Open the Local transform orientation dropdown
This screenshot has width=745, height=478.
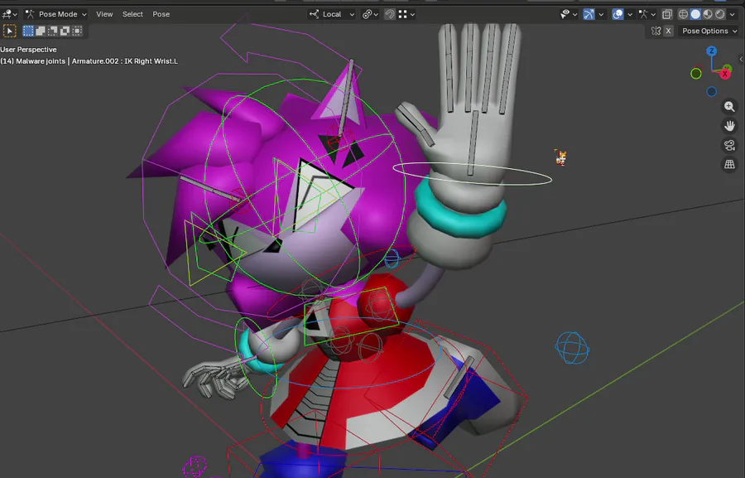click(332, 14)
